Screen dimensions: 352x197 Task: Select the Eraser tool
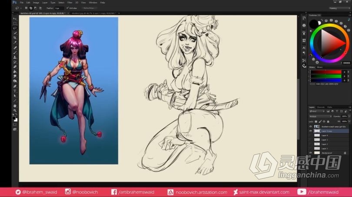[15, 67]
